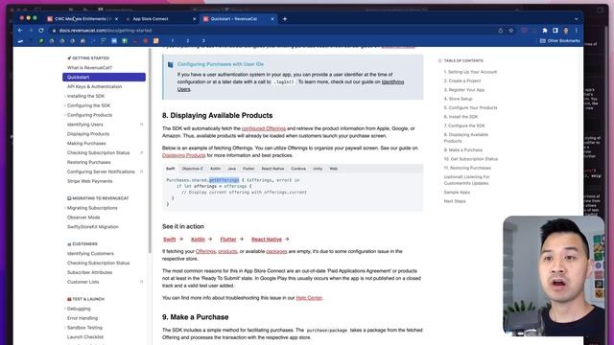Close the Quickstart – RevenueCat tab
Viewport: 614px width, 345px height.
coord(272,19)
